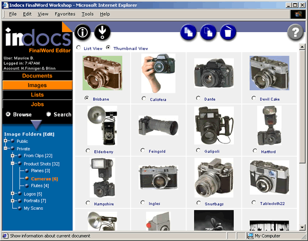Select the Devil Cake radio button
Viewport: 308px width, 241px height.
254,98
